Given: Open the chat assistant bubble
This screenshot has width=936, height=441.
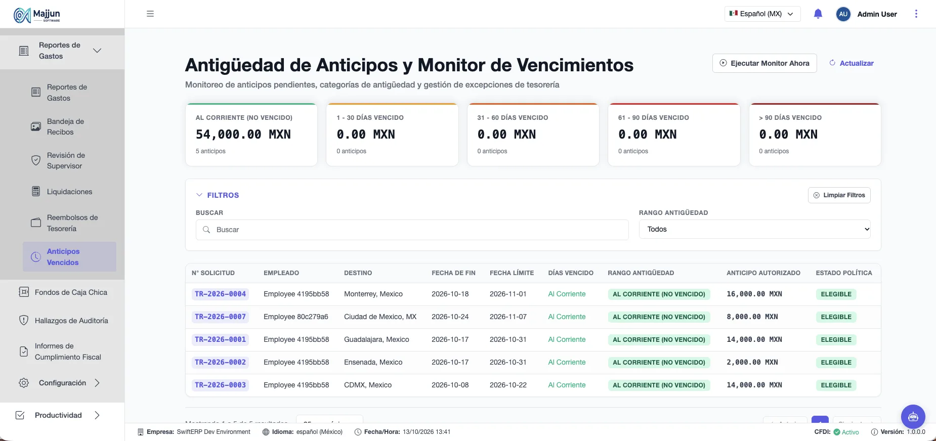Looking at the screenshot, I should [x=913, y=417].
